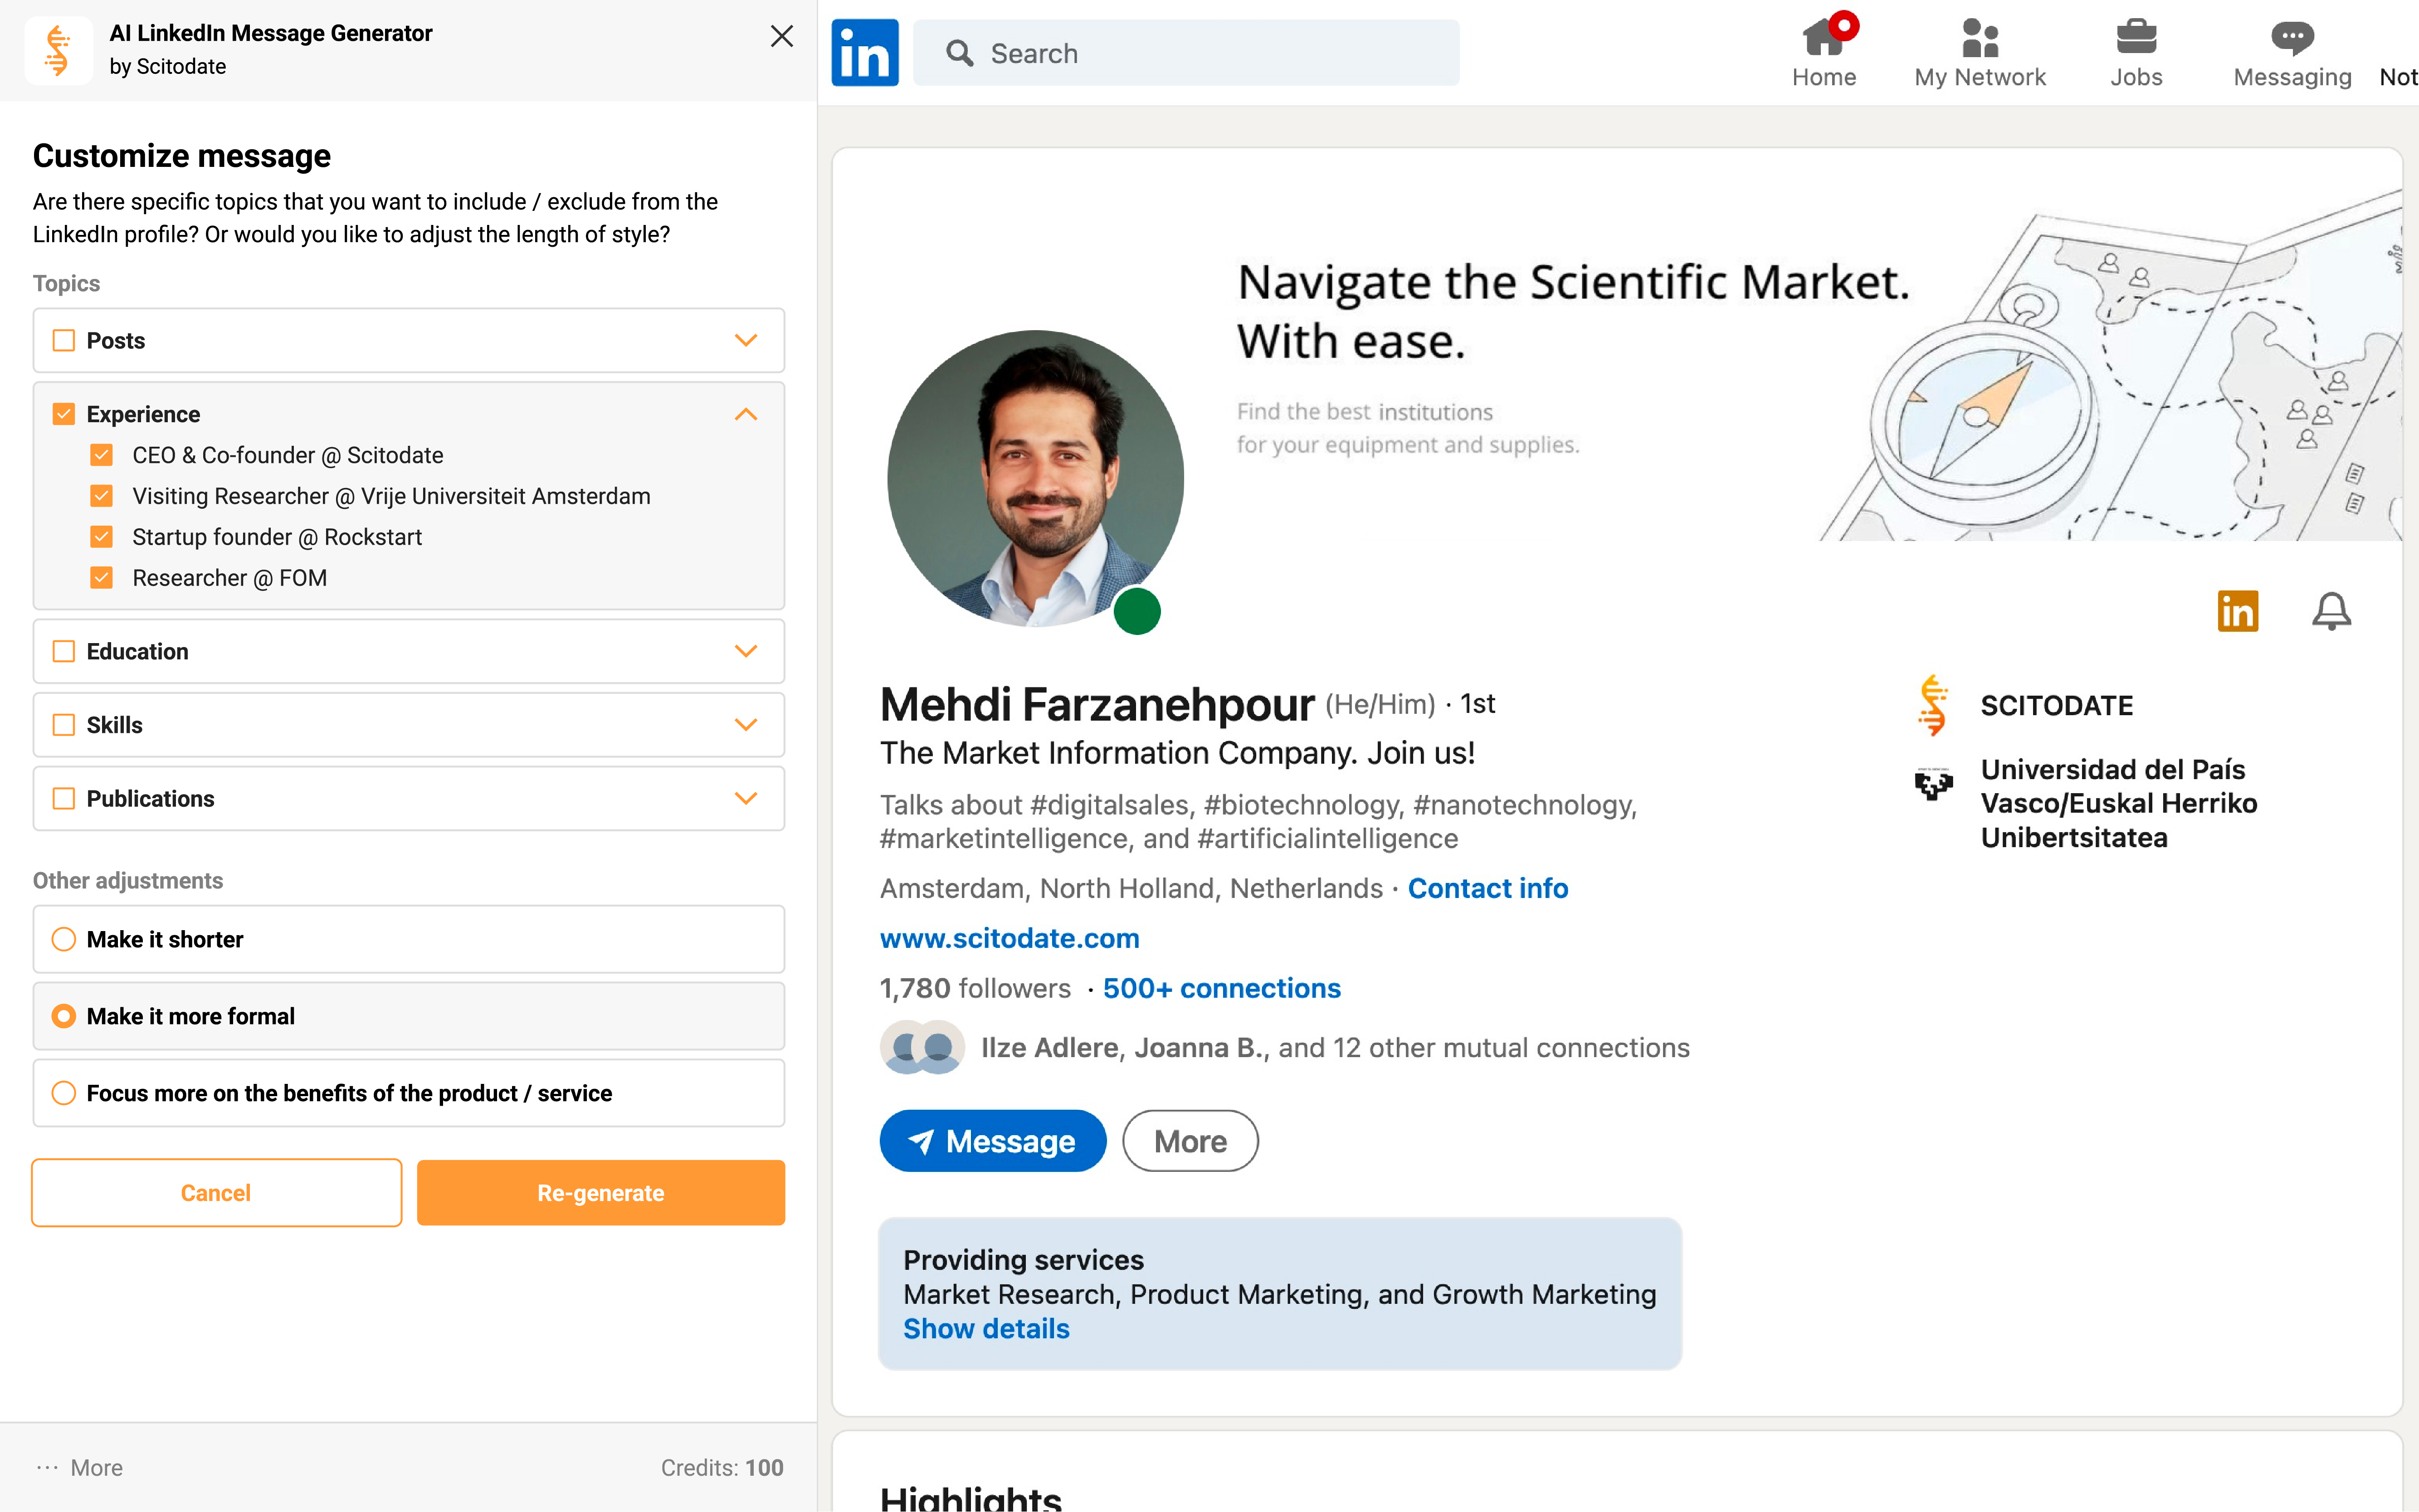Uncheck Startup founder @ Rockstart

pyautogui.click(x=101, y=537)
